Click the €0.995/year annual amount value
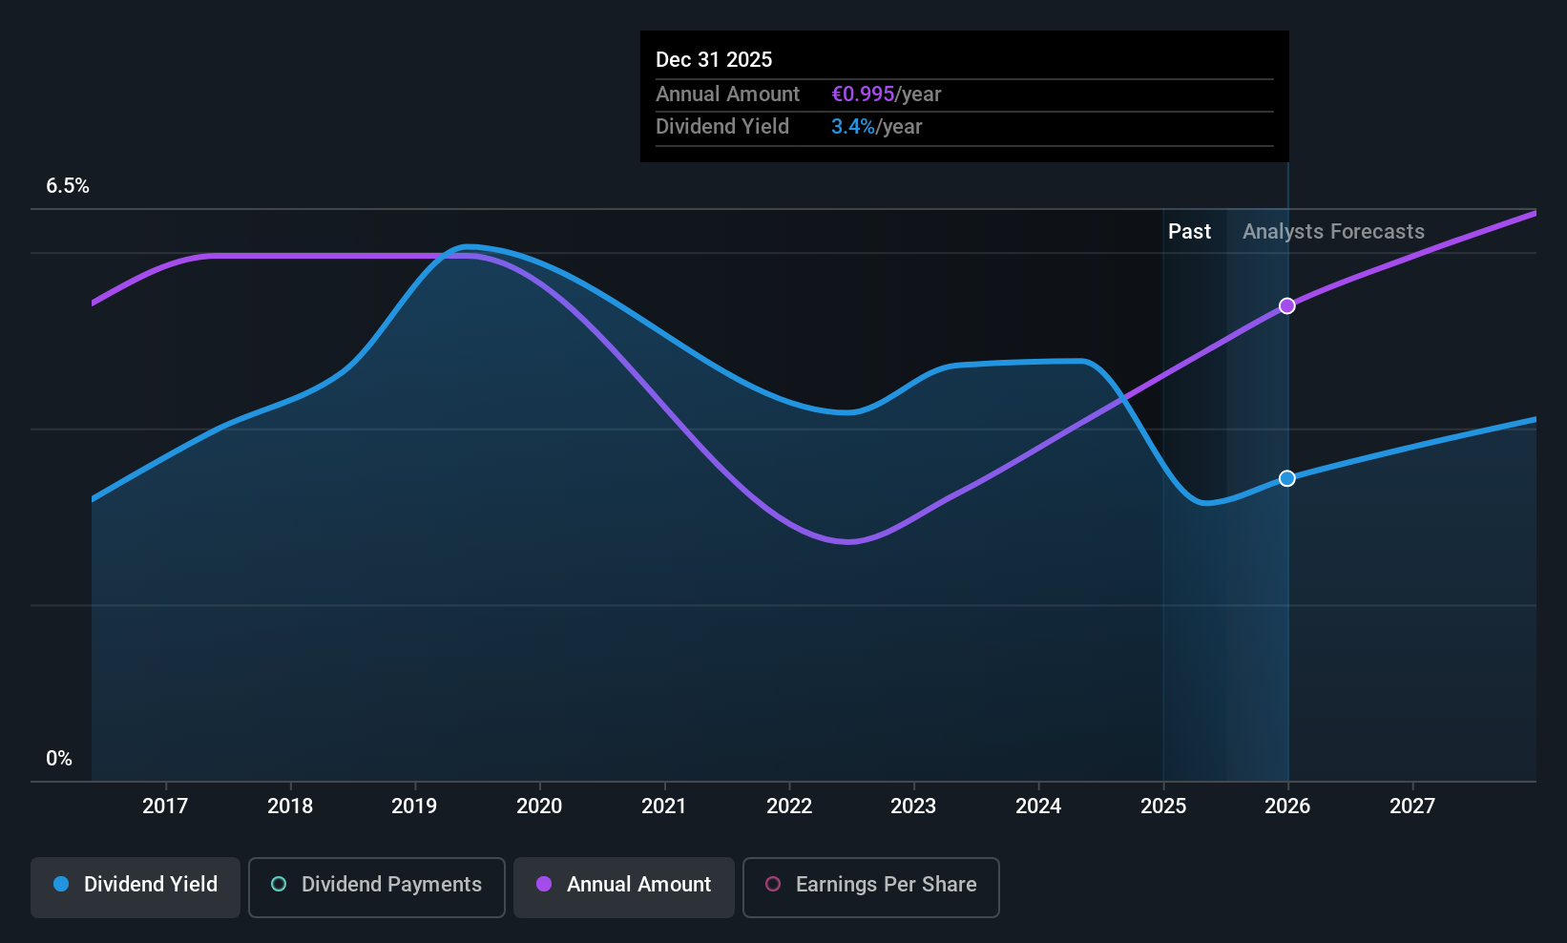The image size is (1567, 943). click(x=887, y=94)
